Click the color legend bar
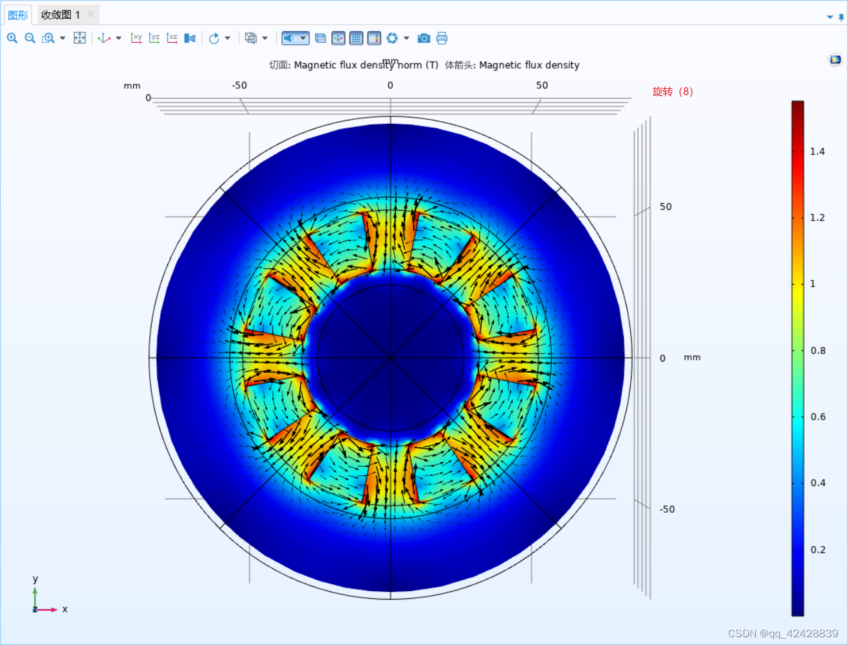 [x=797, y=358]
